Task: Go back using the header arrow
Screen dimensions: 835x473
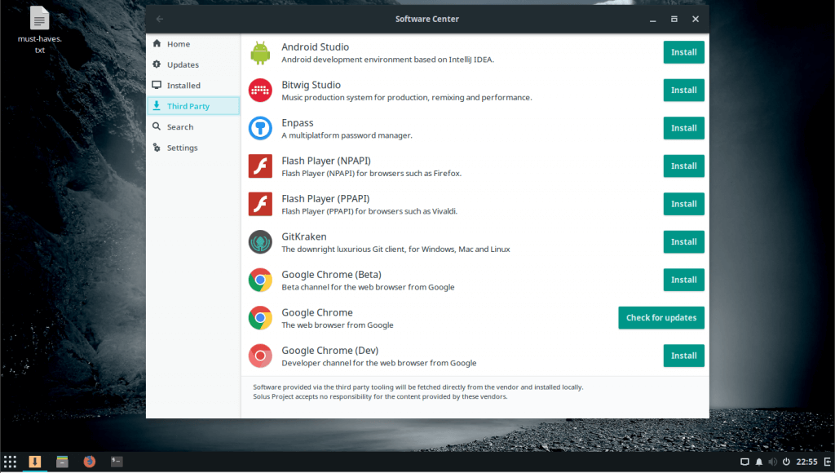Action: pos(160,19)
